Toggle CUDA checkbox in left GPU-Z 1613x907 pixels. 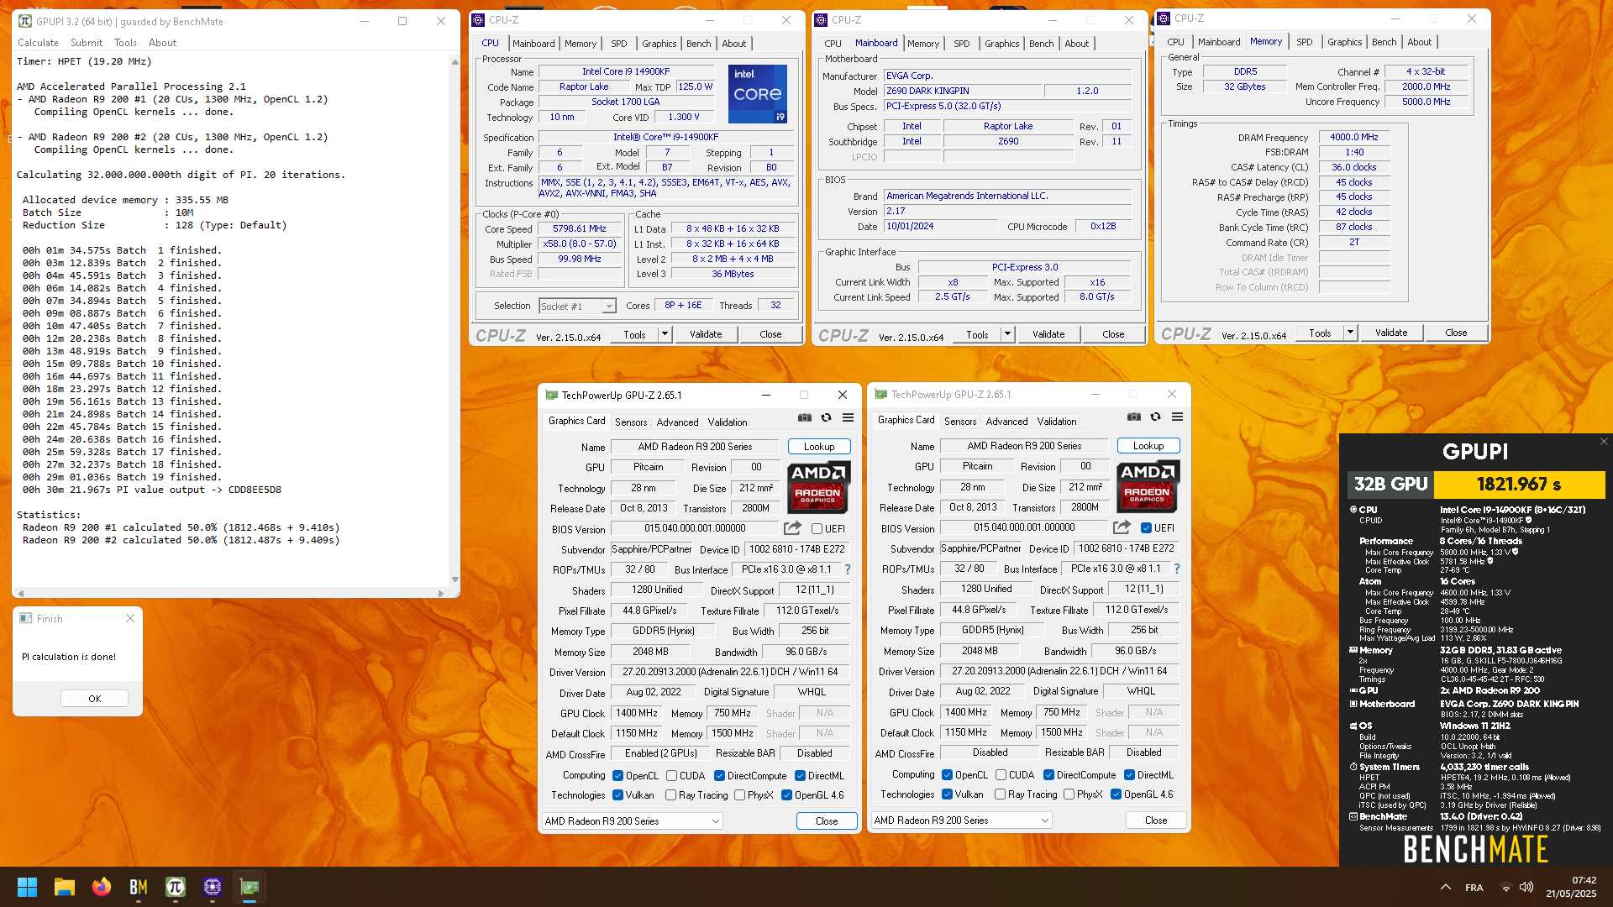click(672, 776)
